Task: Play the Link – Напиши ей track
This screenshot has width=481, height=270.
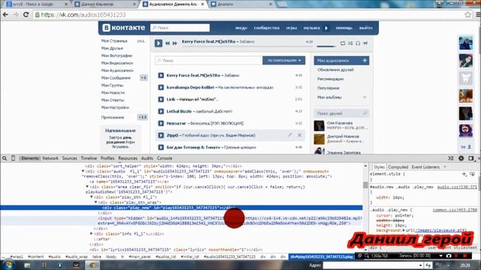Action: (161, 99)
